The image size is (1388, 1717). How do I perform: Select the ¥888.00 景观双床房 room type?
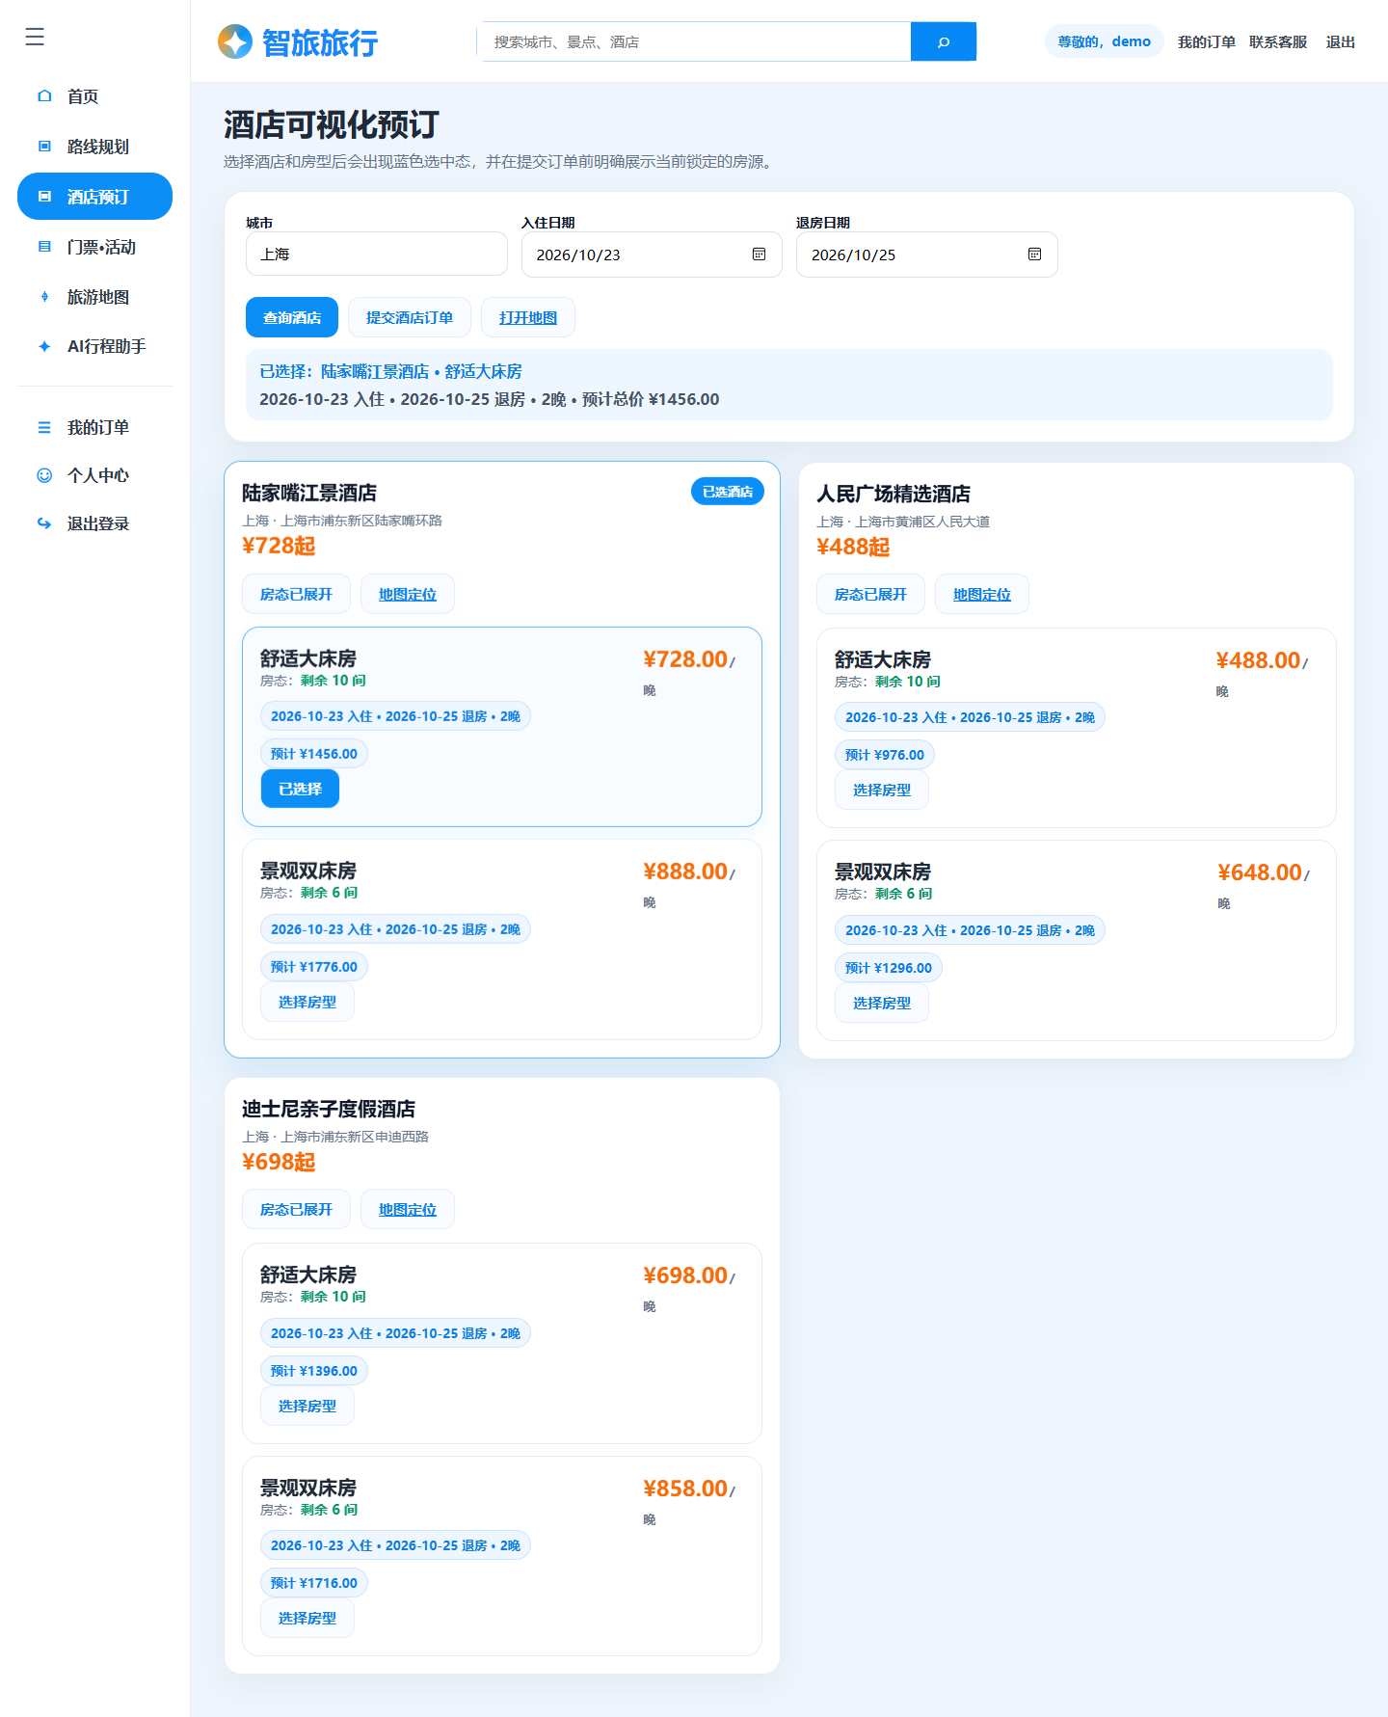(x=307, y=1002)
